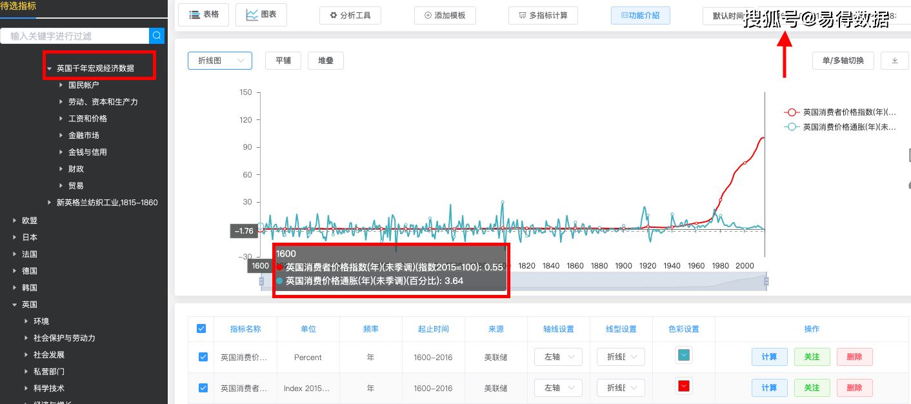Open 左轴 dropdown in Percent row
The image size is (911, 404).
coord(558,357)
